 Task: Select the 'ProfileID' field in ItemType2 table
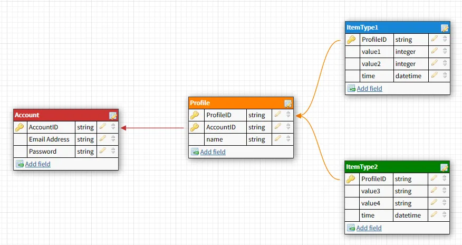click(373, 179)
